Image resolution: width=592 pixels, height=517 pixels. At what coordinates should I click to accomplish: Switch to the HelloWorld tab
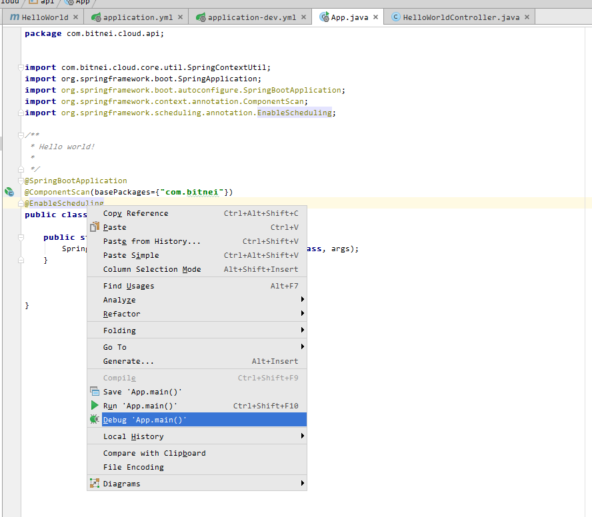click(45, 17)
